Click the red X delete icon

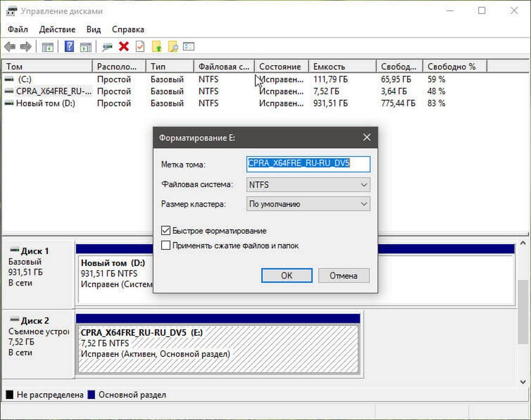124,46
